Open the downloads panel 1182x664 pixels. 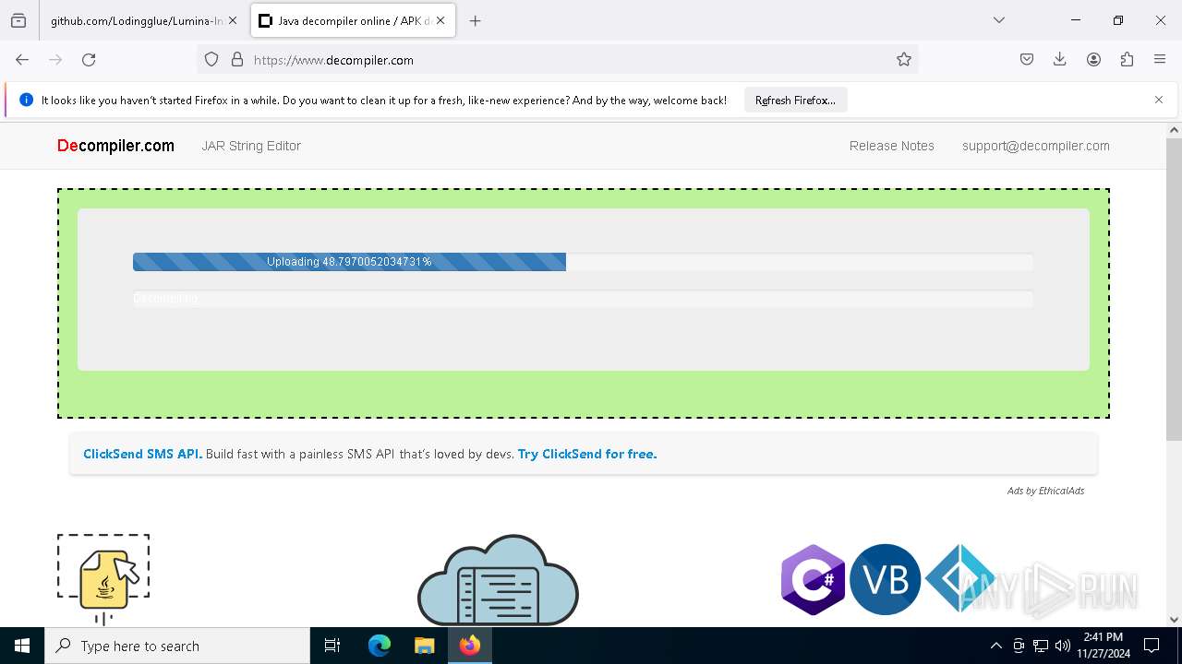coord(1060,59)
